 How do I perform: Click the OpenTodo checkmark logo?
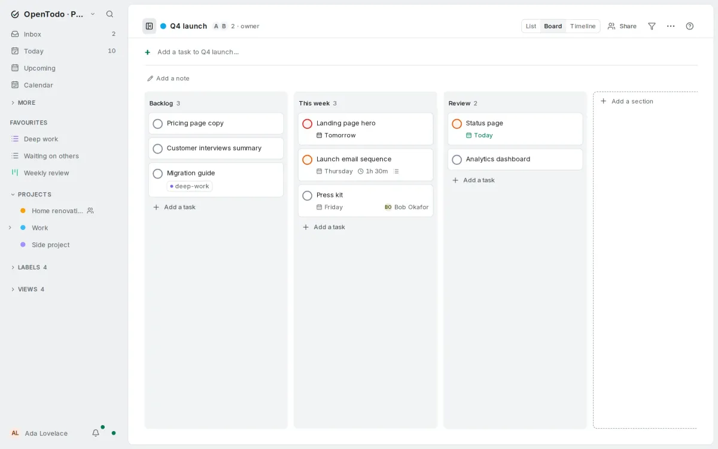pyautogui.click(x=15, y=14)
